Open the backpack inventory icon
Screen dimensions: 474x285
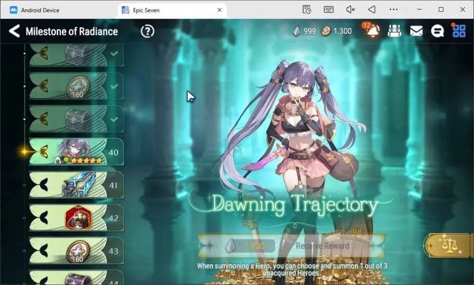(394, 31)
